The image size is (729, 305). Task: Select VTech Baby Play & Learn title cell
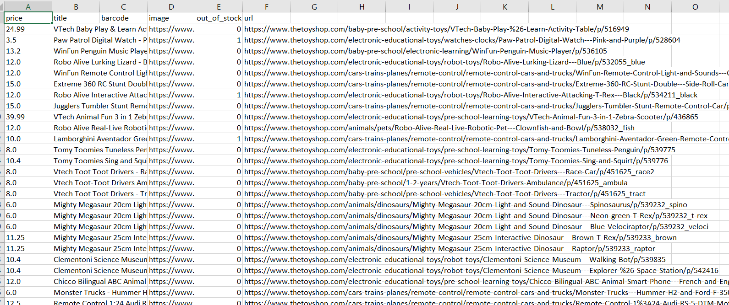click(x=100, y=29)
